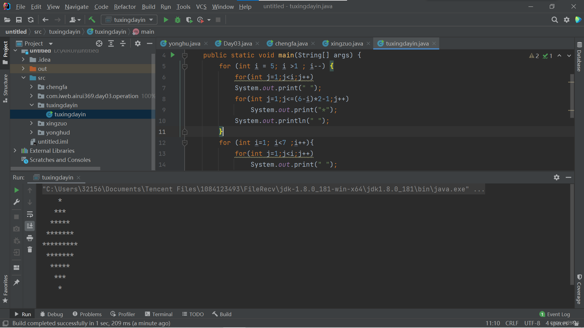
Task: Click the Debug bug icon in the toolbar
Action: click(178, 20)
